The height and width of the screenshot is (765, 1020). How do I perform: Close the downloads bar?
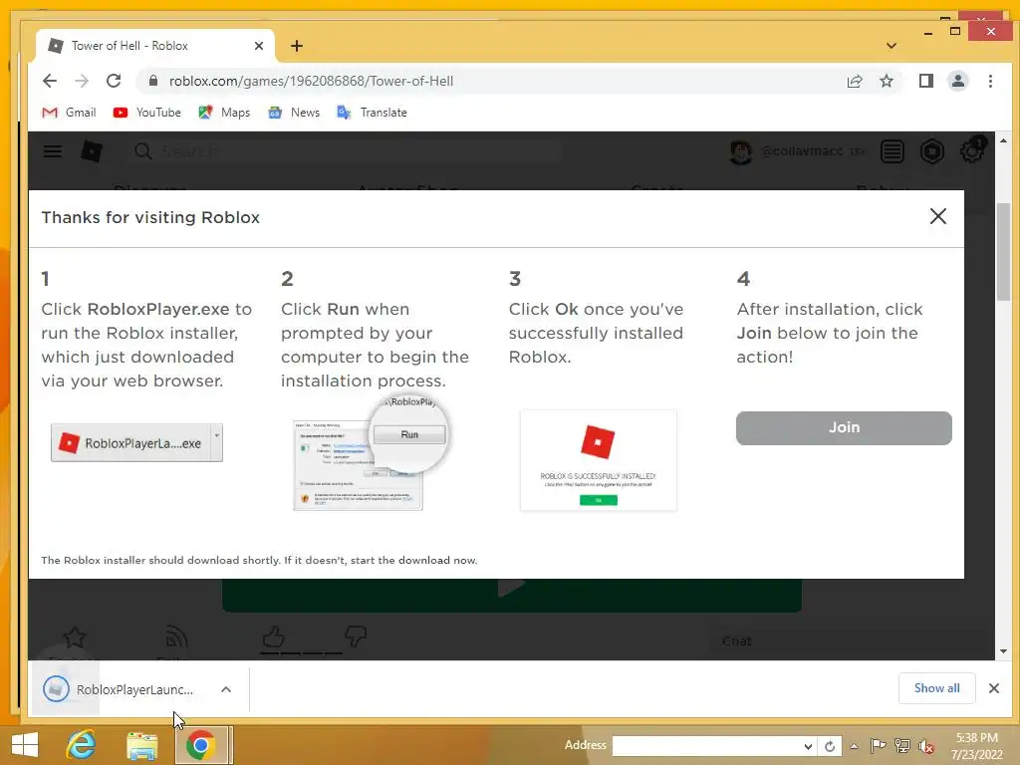tap(994, 688)
